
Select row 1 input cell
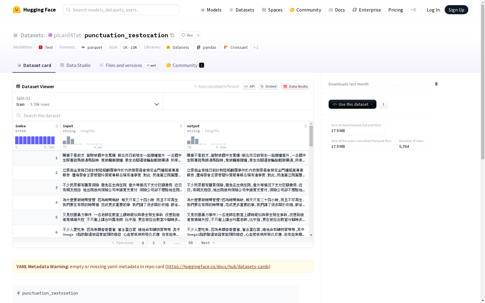click(x=122, y=158)
